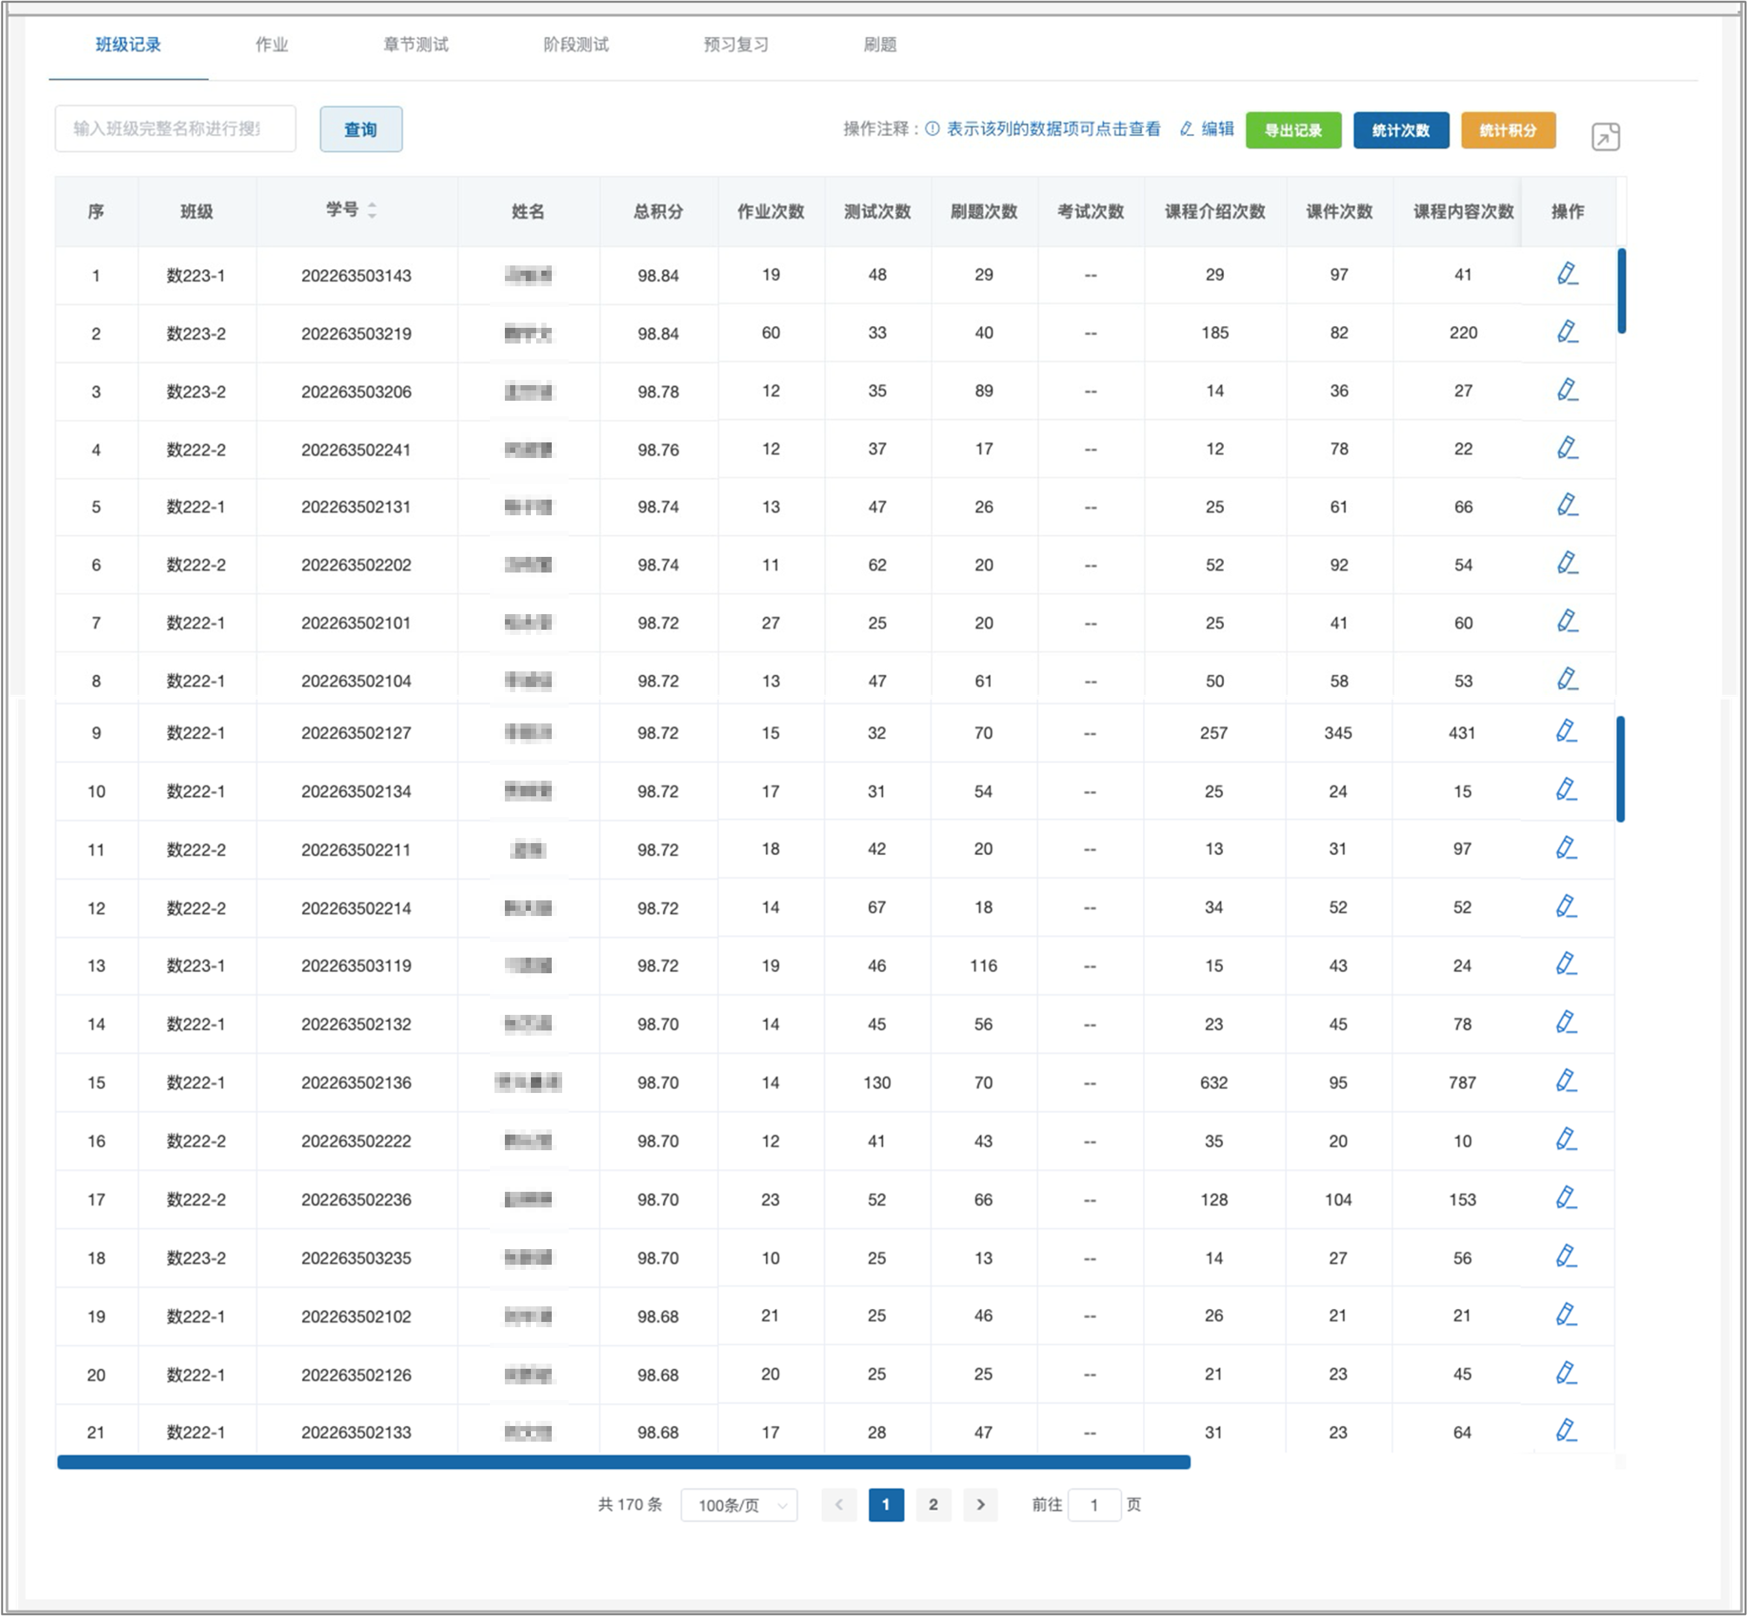Select the 刷题 tab

(880, 45)
